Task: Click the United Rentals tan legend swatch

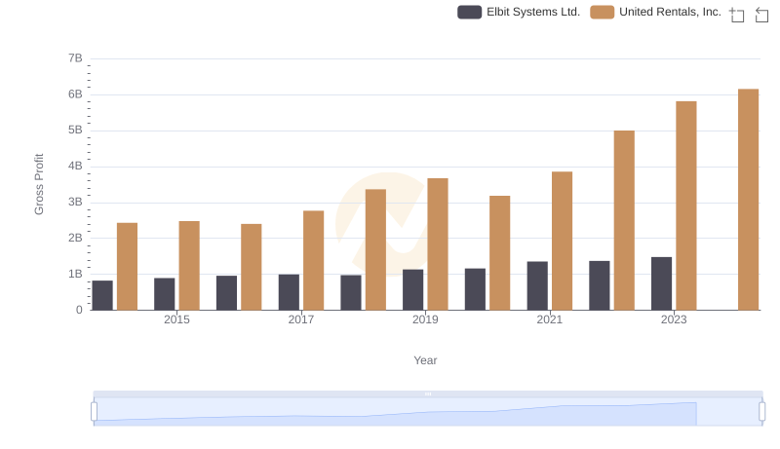Action: click(x=602, y=12)
